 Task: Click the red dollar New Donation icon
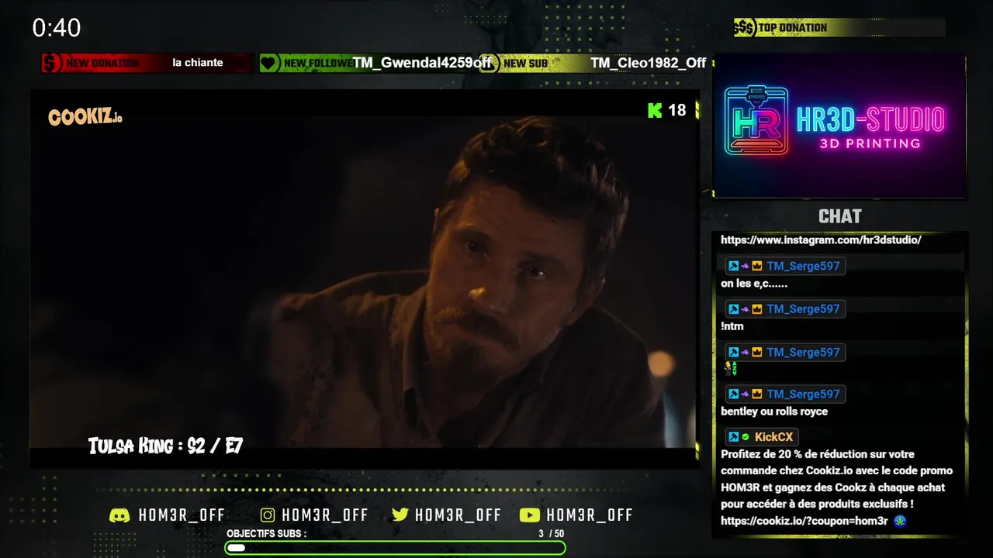click(51, 63)
